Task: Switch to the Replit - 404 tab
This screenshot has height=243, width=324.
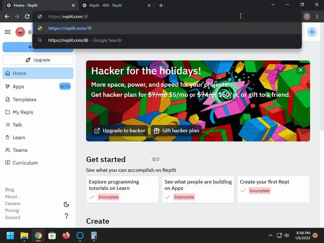Action: 116,5
